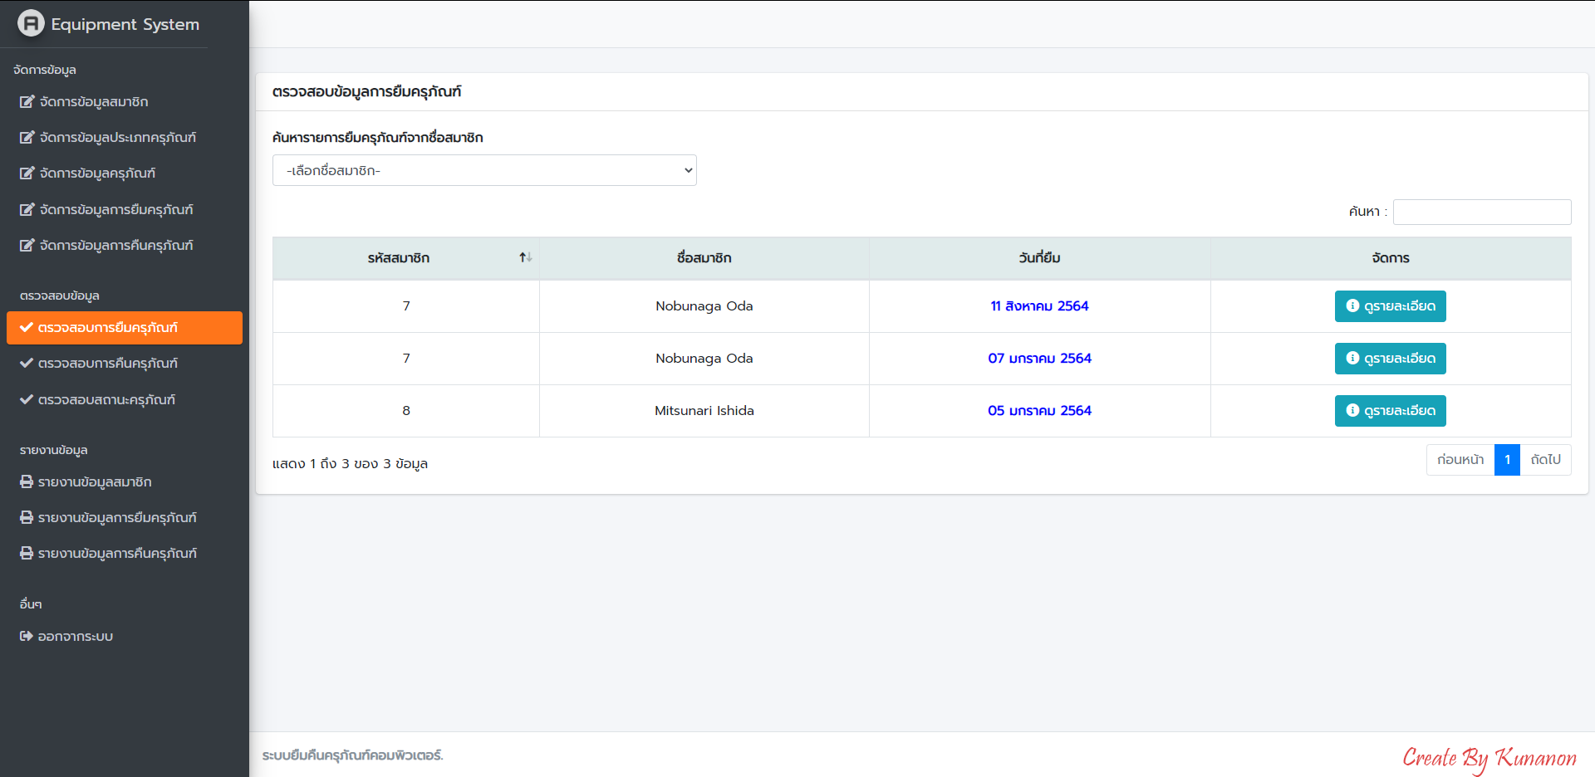The image size is (1595, 777).
Task: Click the checkmark icon beside ตรวจสอบสถานะครุภัณฑ์
Action: [27, 400]
